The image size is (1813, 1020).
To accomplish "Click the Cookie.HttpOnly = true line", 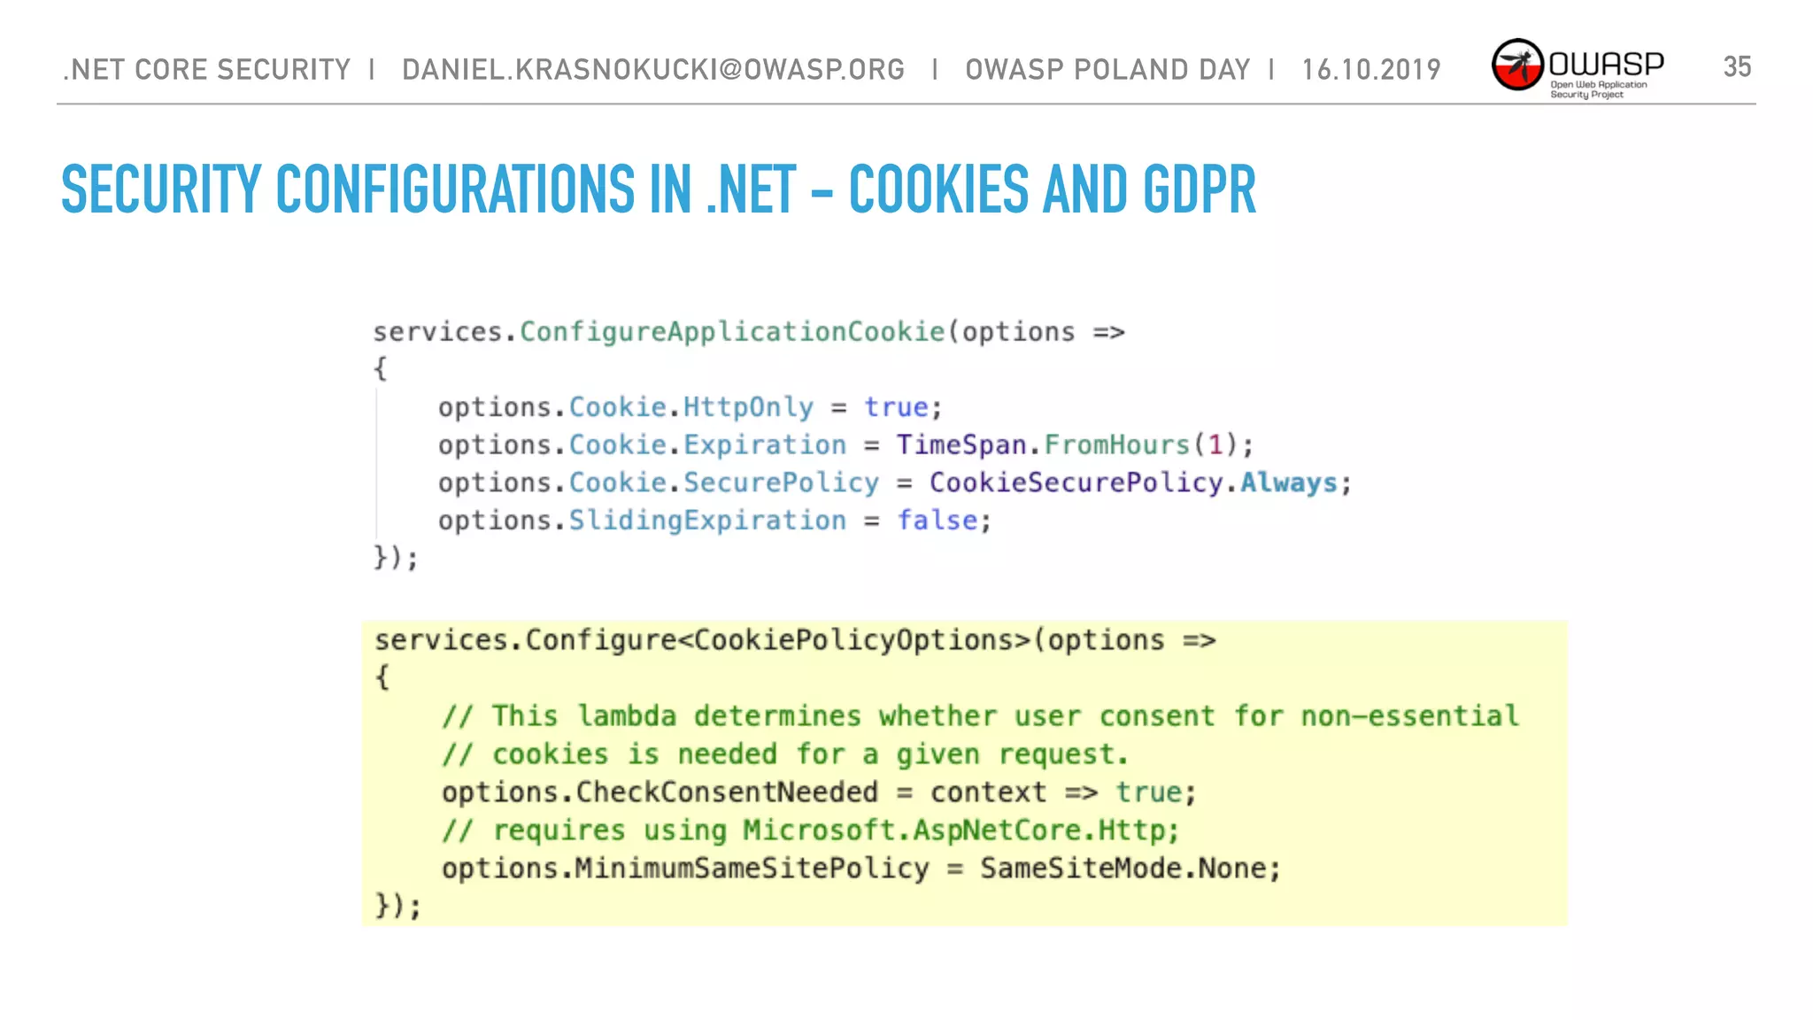I will coord(690,407).
